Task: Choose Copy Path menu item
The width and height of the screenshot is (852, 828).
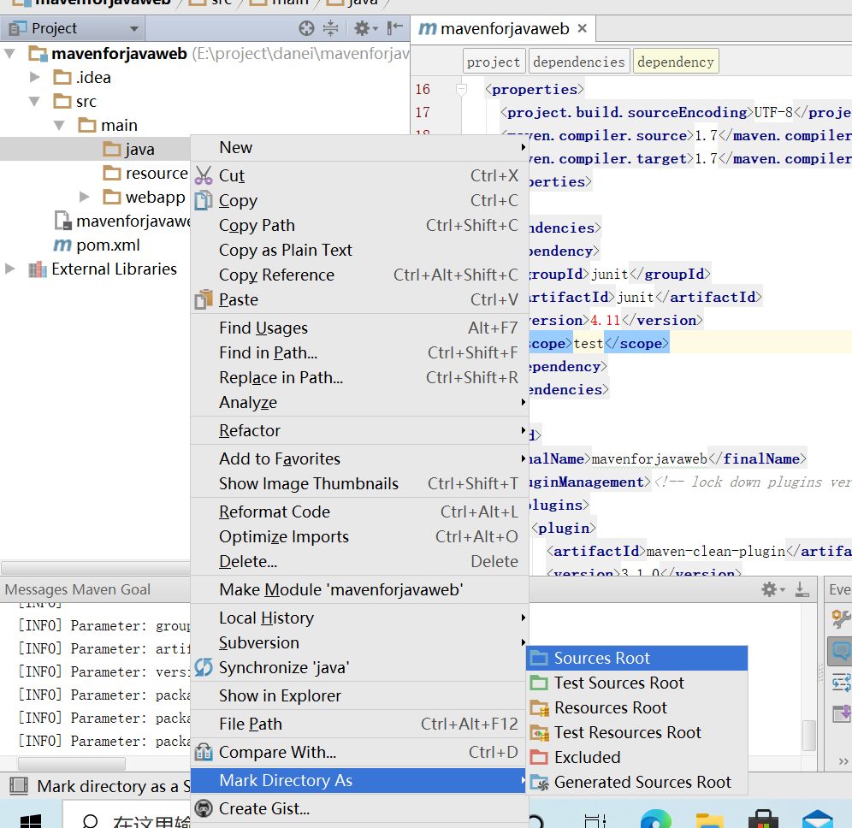Action: pos(360,225)
